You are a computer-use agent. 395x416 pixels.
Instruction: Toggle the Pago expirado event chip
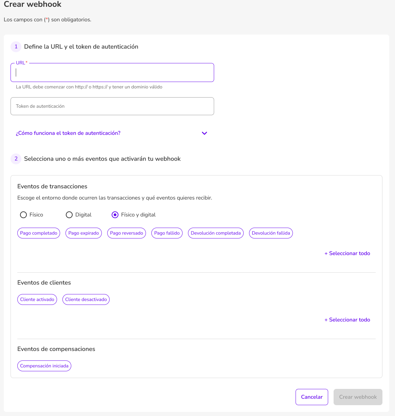83,233
